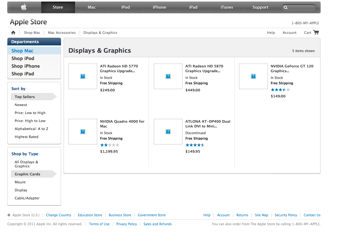Click Shop Mac breadcrumb link

click(32, 33)
